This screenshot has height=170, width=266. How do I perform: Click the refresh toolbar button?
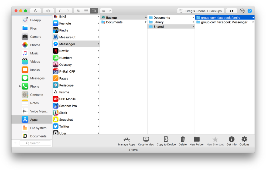point(35,11)
